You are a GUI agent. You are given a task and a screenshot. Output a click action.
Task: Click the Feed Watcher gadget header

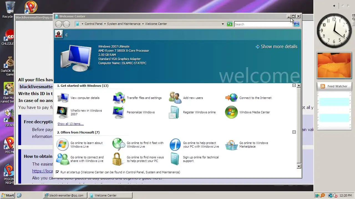[334, 86]
